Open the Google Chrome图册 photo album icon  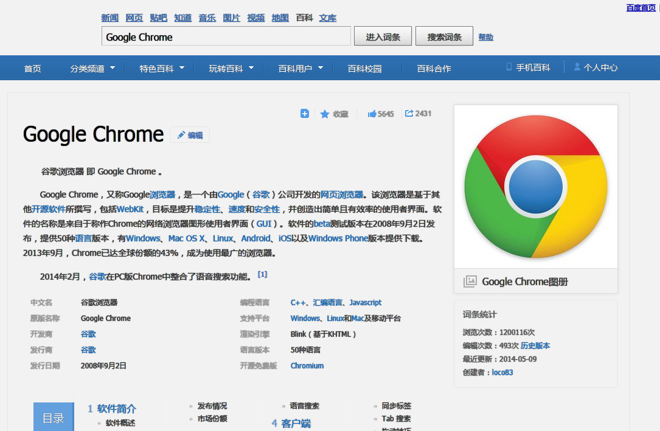[470, 281]
